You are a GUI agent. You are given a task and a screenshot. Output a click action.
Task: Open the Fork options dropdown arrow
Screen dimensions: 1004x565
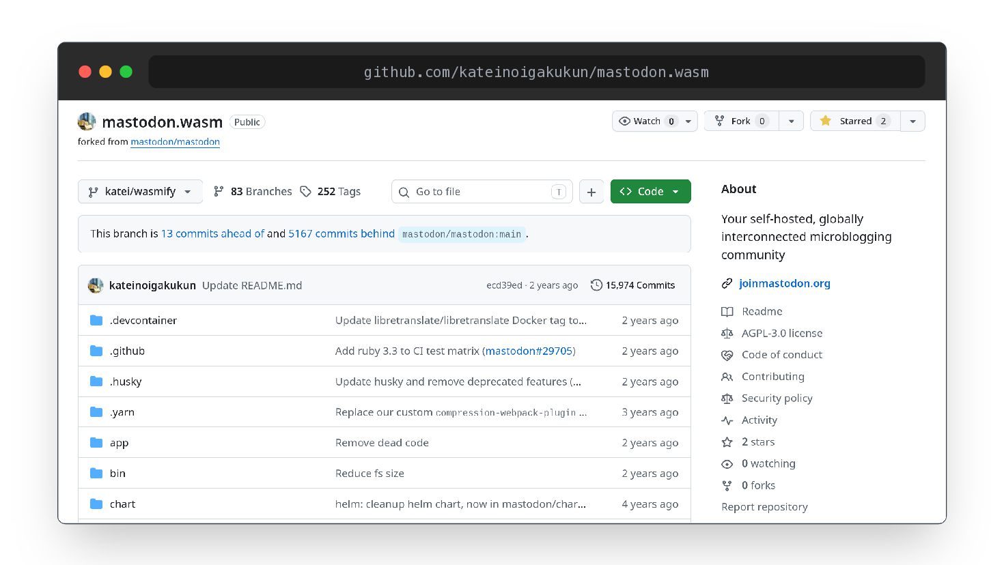[x=791, y=121]
